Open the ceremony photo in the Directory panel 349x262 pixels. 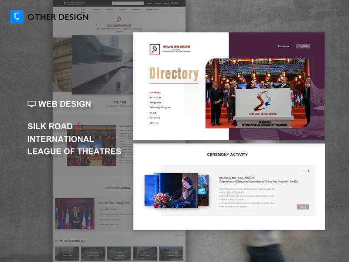click(x=258, y=93)
